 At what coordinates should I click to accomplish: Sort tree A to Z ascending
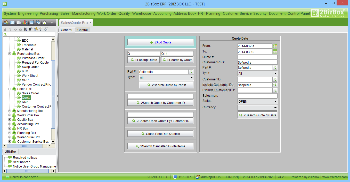pyautogui.click(x=26, y=29)
